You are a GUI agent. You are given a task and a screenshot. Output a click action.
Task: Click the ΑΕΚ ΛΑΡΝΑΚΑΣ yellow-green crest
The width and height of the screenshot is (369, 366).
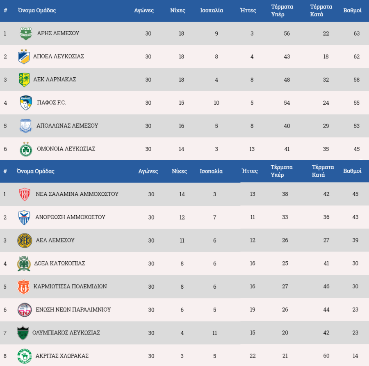click(x=24, y=80)
